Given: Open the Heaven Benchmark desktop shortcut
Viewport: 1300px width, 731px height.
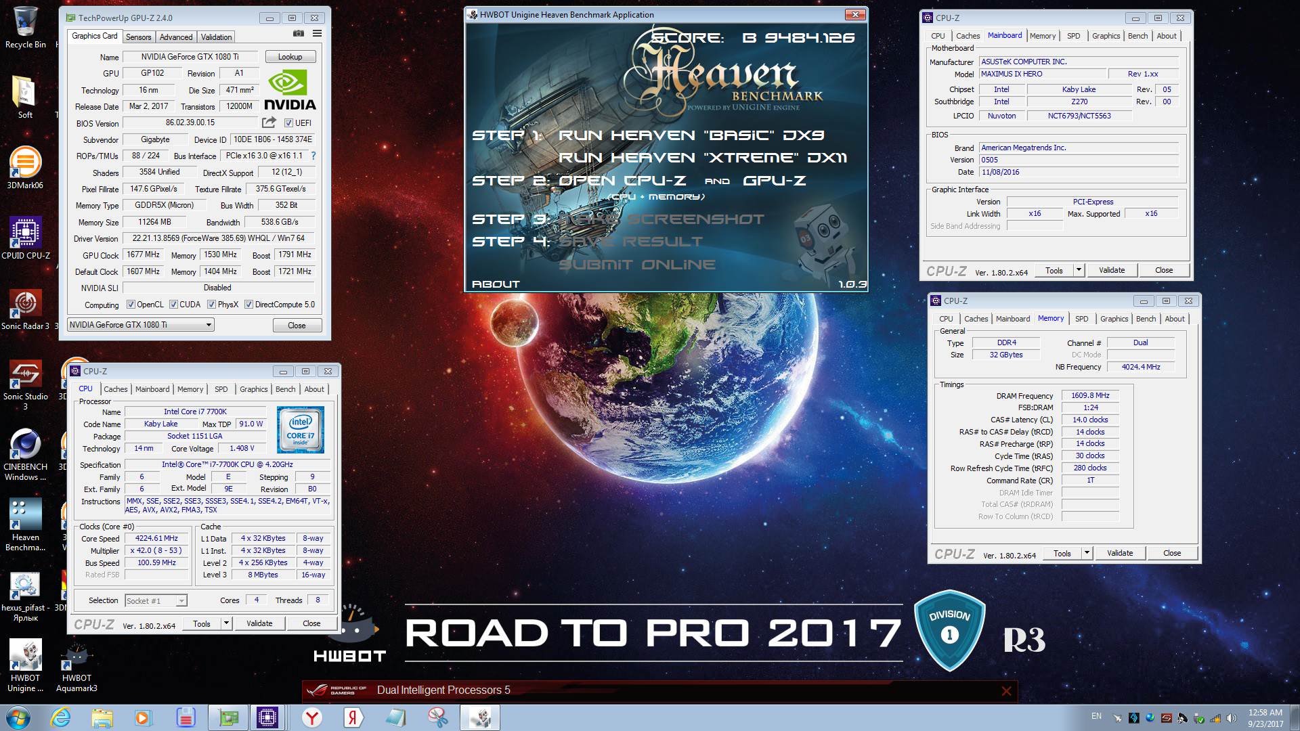Looking at the screenshot, I should [x=25, y=525].
